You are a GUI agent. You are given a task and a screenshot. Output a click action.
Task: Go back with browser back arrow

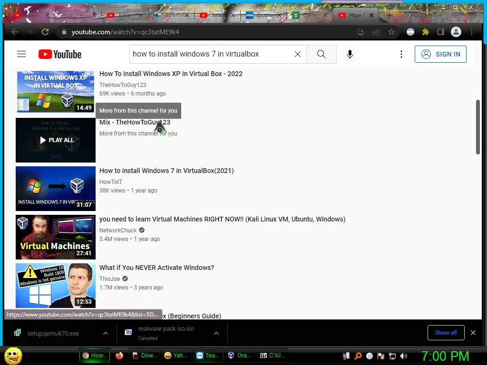click(x=15, y=32)
